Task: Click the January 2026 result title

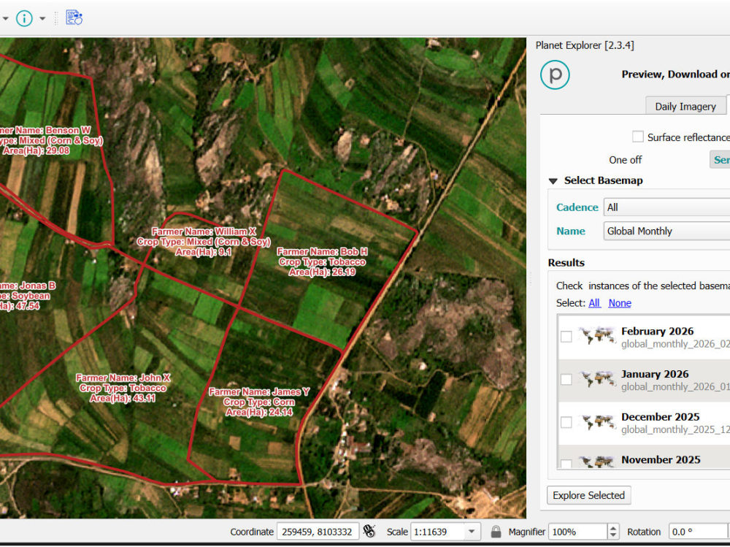Action: (x=655, y=374)
